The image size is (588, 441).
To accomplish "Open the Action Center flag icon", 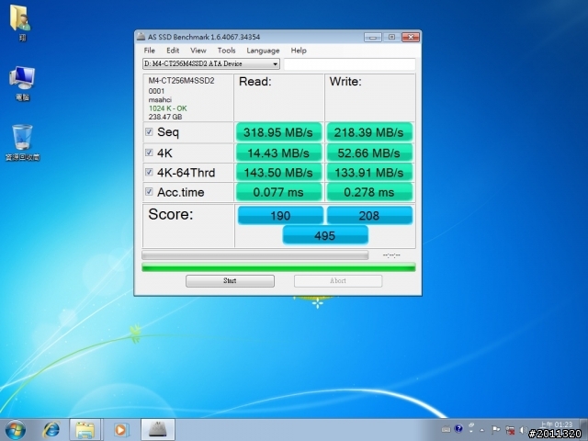I will click(x=495, y=429).
